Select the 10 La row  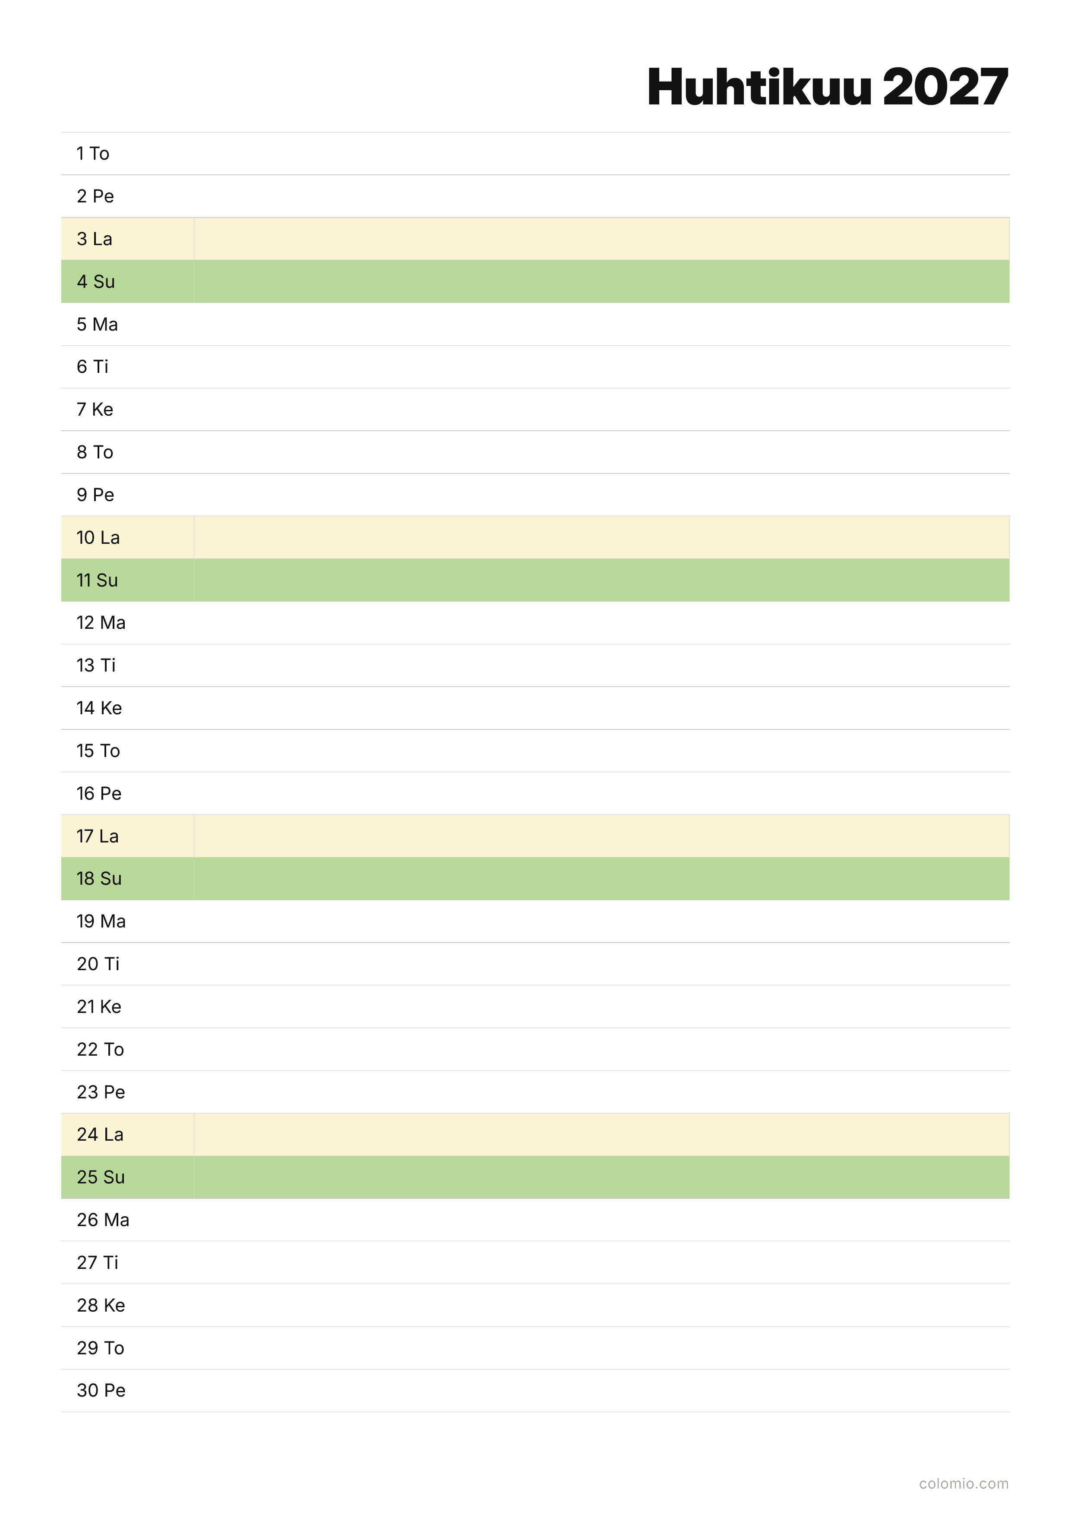[535, 537]
